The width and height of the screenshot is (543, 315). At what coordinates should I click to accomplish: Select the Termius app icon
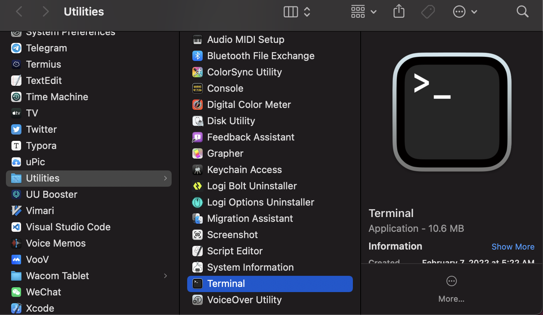tap(16, 64)
